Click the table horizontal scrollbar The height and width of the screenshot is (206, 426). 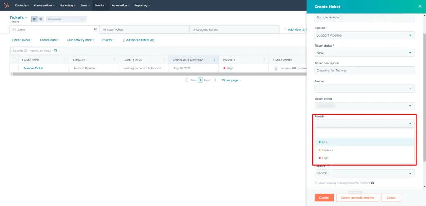(159, 74)
